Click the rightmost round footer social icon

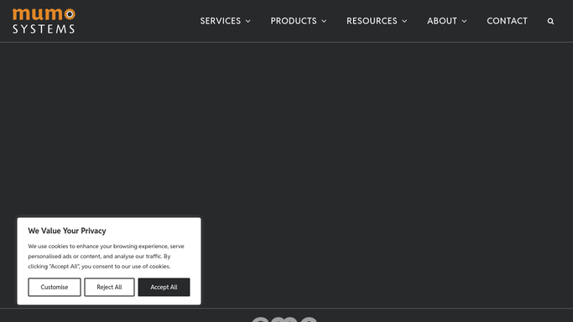click(x=309, y=319)
